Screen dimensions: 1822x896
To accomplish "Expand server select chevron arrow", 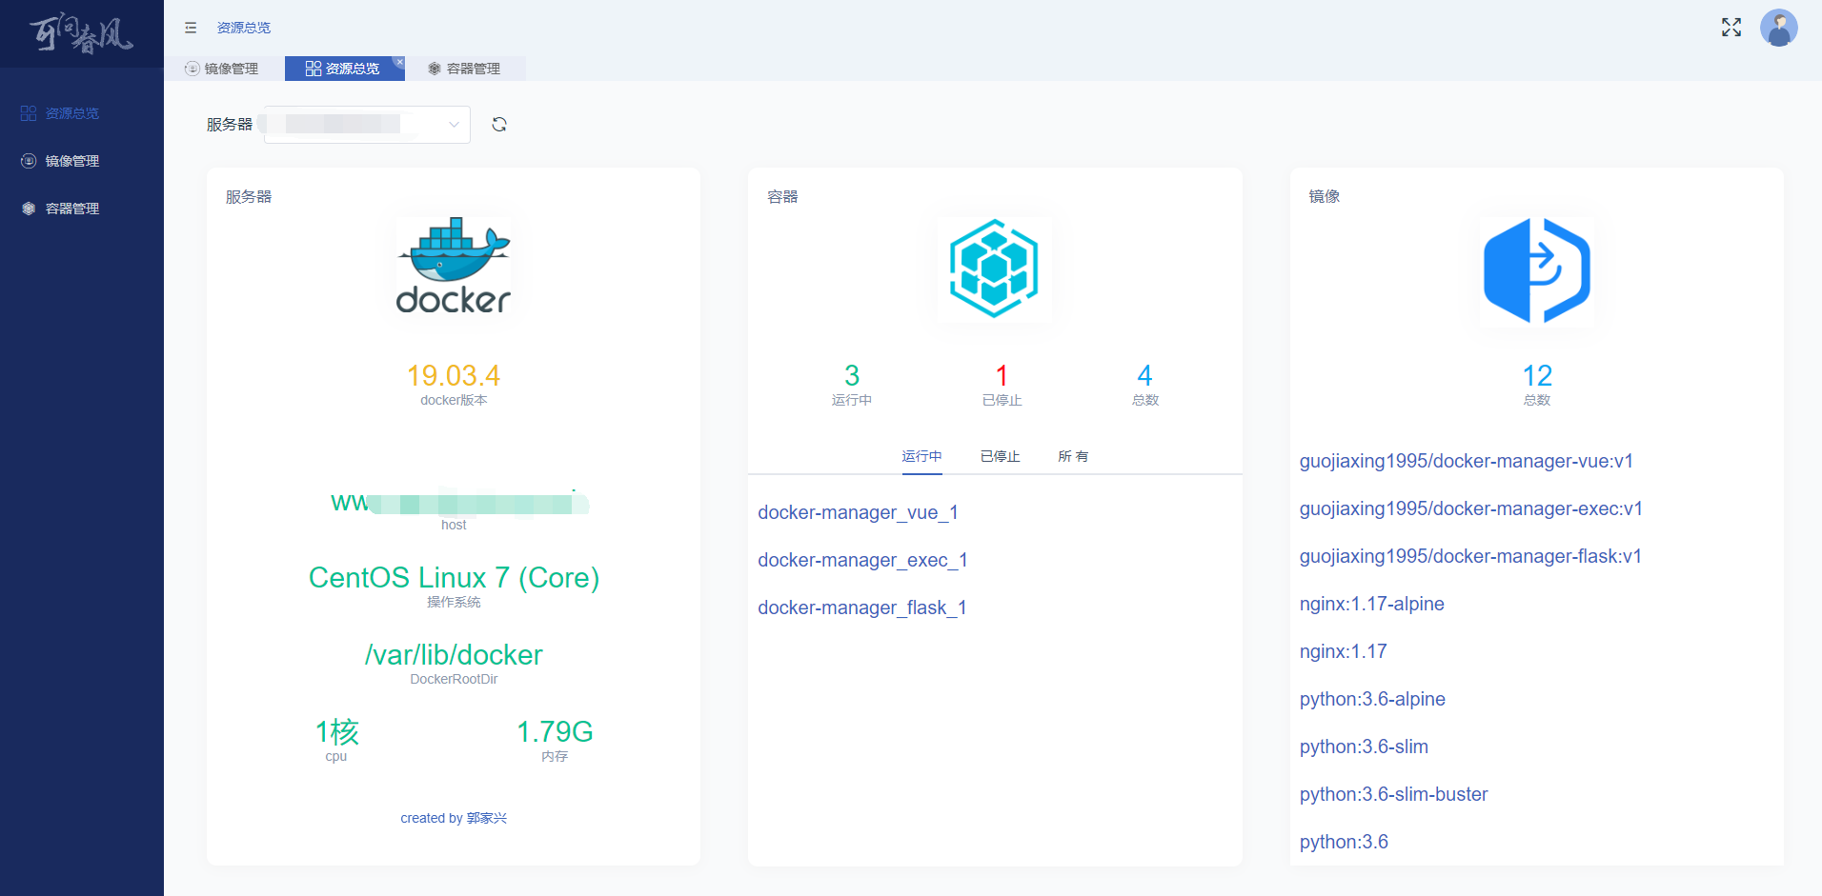I will [x=454, y=125].
